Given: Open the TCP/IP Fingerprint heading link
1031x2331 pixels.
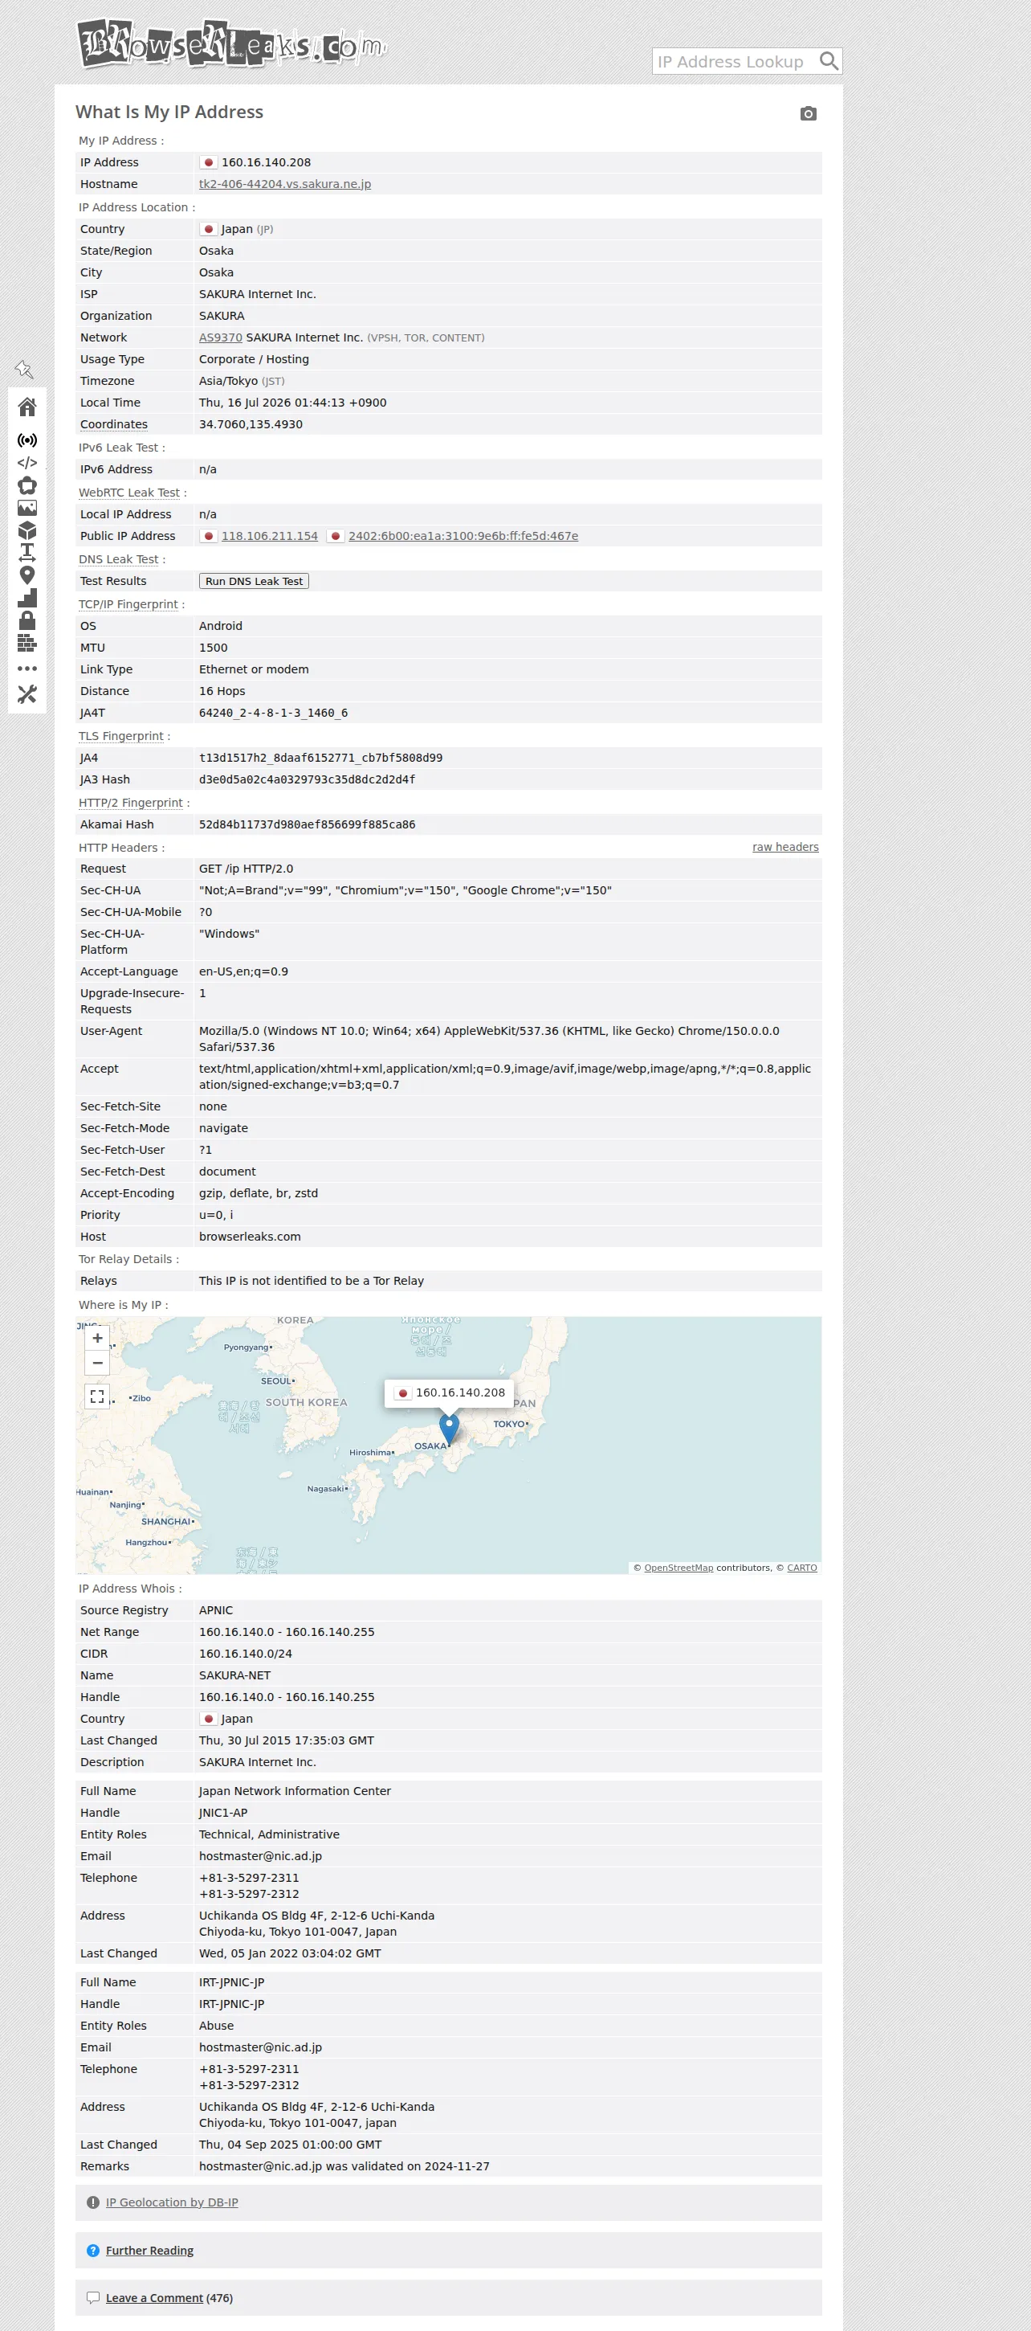Looking at the screenshot, I should pos(128,604).
